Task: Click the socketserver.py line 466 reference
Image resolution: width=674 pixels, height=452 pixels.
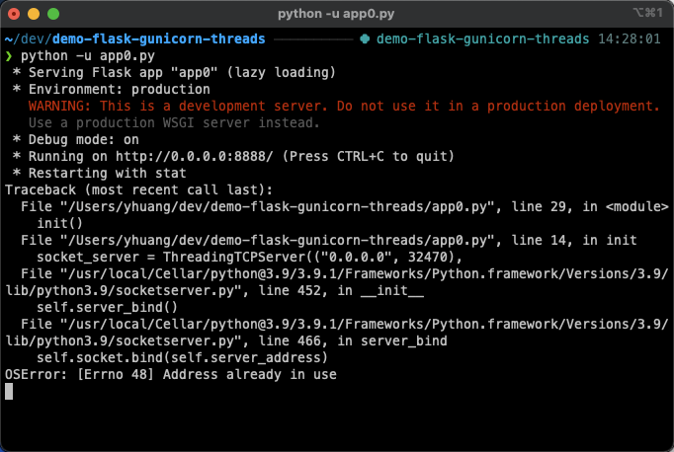Action: 337,333
